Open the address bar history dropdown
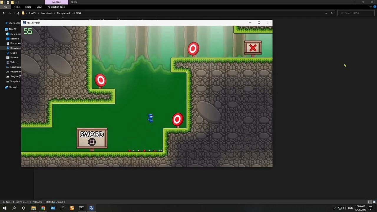 click(x=326, y=13)
